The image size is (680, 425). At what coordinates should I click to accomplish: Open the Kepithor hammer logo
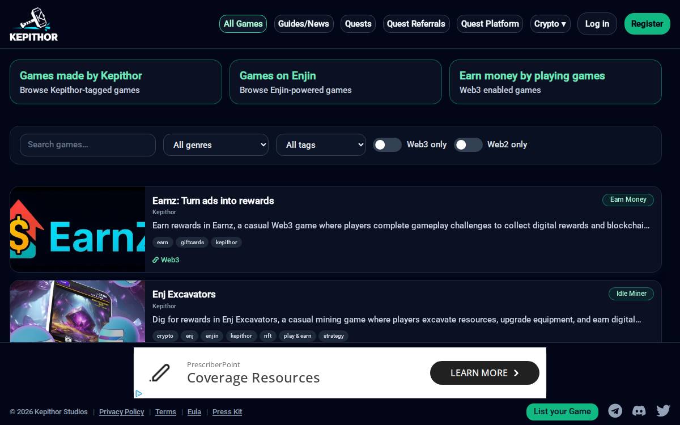click(34, 24)
